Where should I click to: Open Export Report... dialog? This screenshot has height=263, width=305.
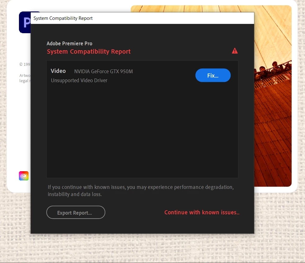(76, 212)
